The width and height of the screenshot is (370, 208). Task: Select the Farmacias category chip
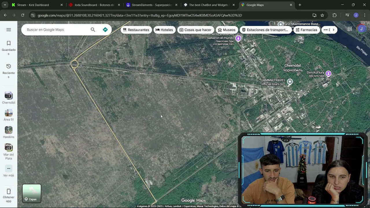coord(307,30)
